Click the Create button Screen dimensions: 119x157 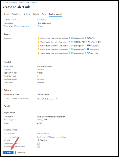[x=8, y=153]
